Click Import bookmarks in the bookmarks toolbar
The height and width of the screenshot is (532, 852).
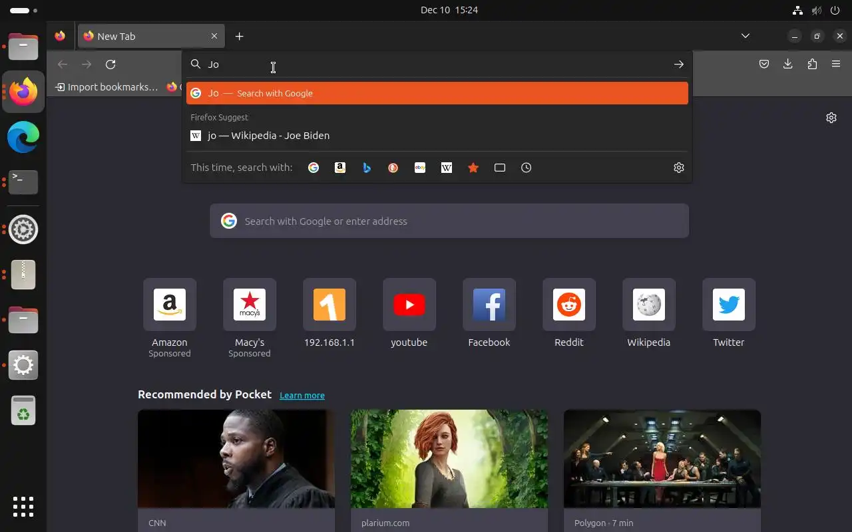pyautogui.click(x=106, y=87)
